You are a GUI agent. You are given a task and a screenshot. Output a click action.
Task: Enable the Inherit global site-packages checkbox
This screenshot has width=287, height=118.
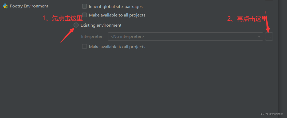coord(84,6)
